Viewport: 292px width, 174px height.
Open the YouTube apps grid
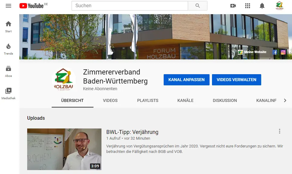[x=248, y=6]
